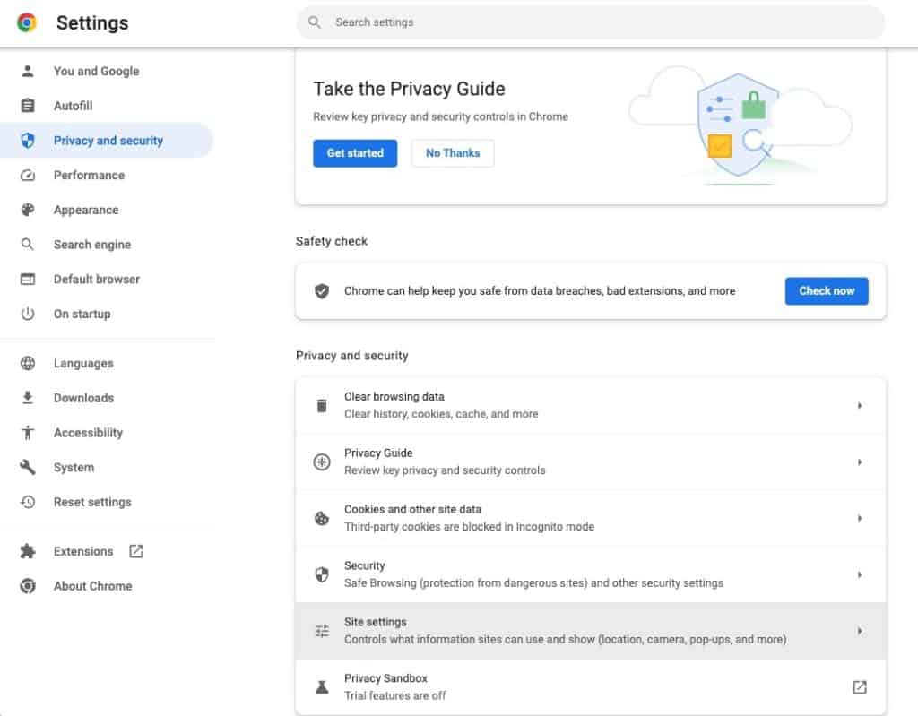Expand the Clear browsing data arrow
Viewport: 918px width, 716px height.
[860, 406]
